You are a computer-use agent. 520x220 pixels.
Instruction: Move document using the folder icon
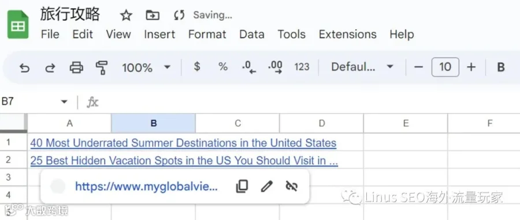click(153, 15)
